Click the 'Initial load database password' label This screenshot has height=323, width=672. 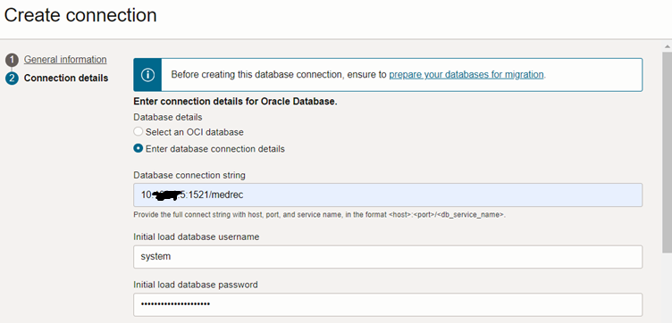pos(196,285)
